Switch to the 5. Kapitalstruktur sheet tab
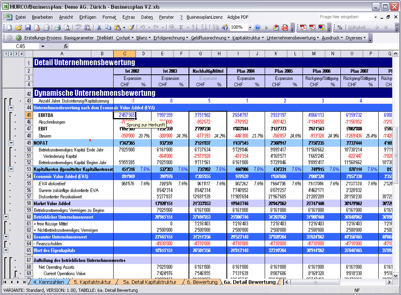401x295 pixels. [92, 282]
